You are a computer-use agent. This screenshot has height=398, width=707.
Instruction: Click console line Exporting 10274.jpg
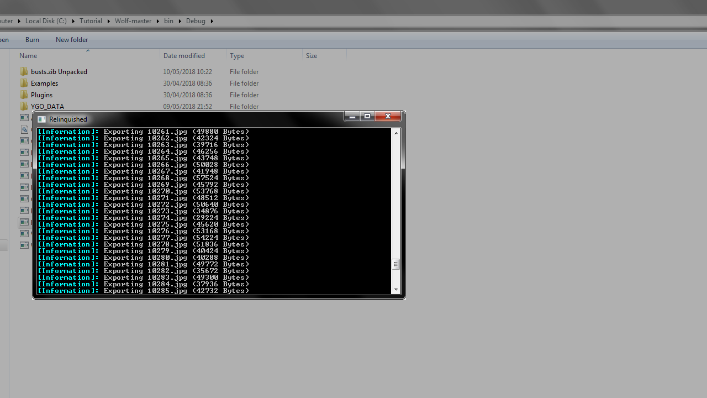point(144,218)
